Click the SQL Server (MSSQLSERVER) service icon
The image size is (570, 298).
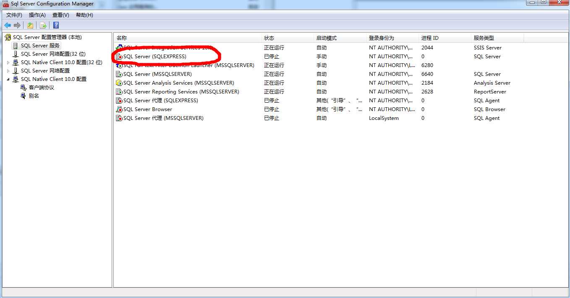119,74
